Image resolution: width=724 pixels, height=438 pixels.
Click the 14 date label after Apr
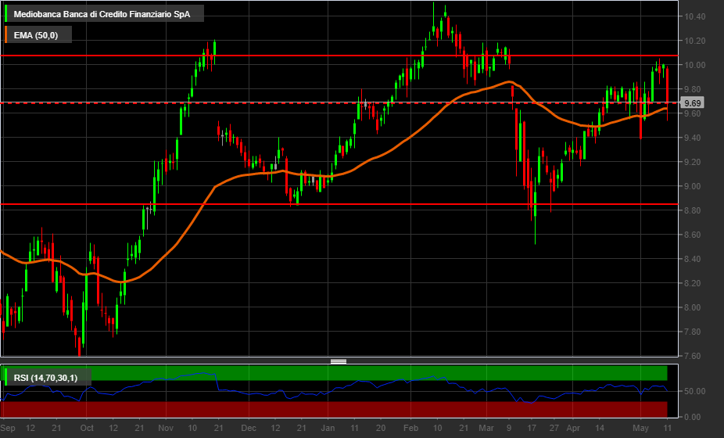(x=600, y=429)
